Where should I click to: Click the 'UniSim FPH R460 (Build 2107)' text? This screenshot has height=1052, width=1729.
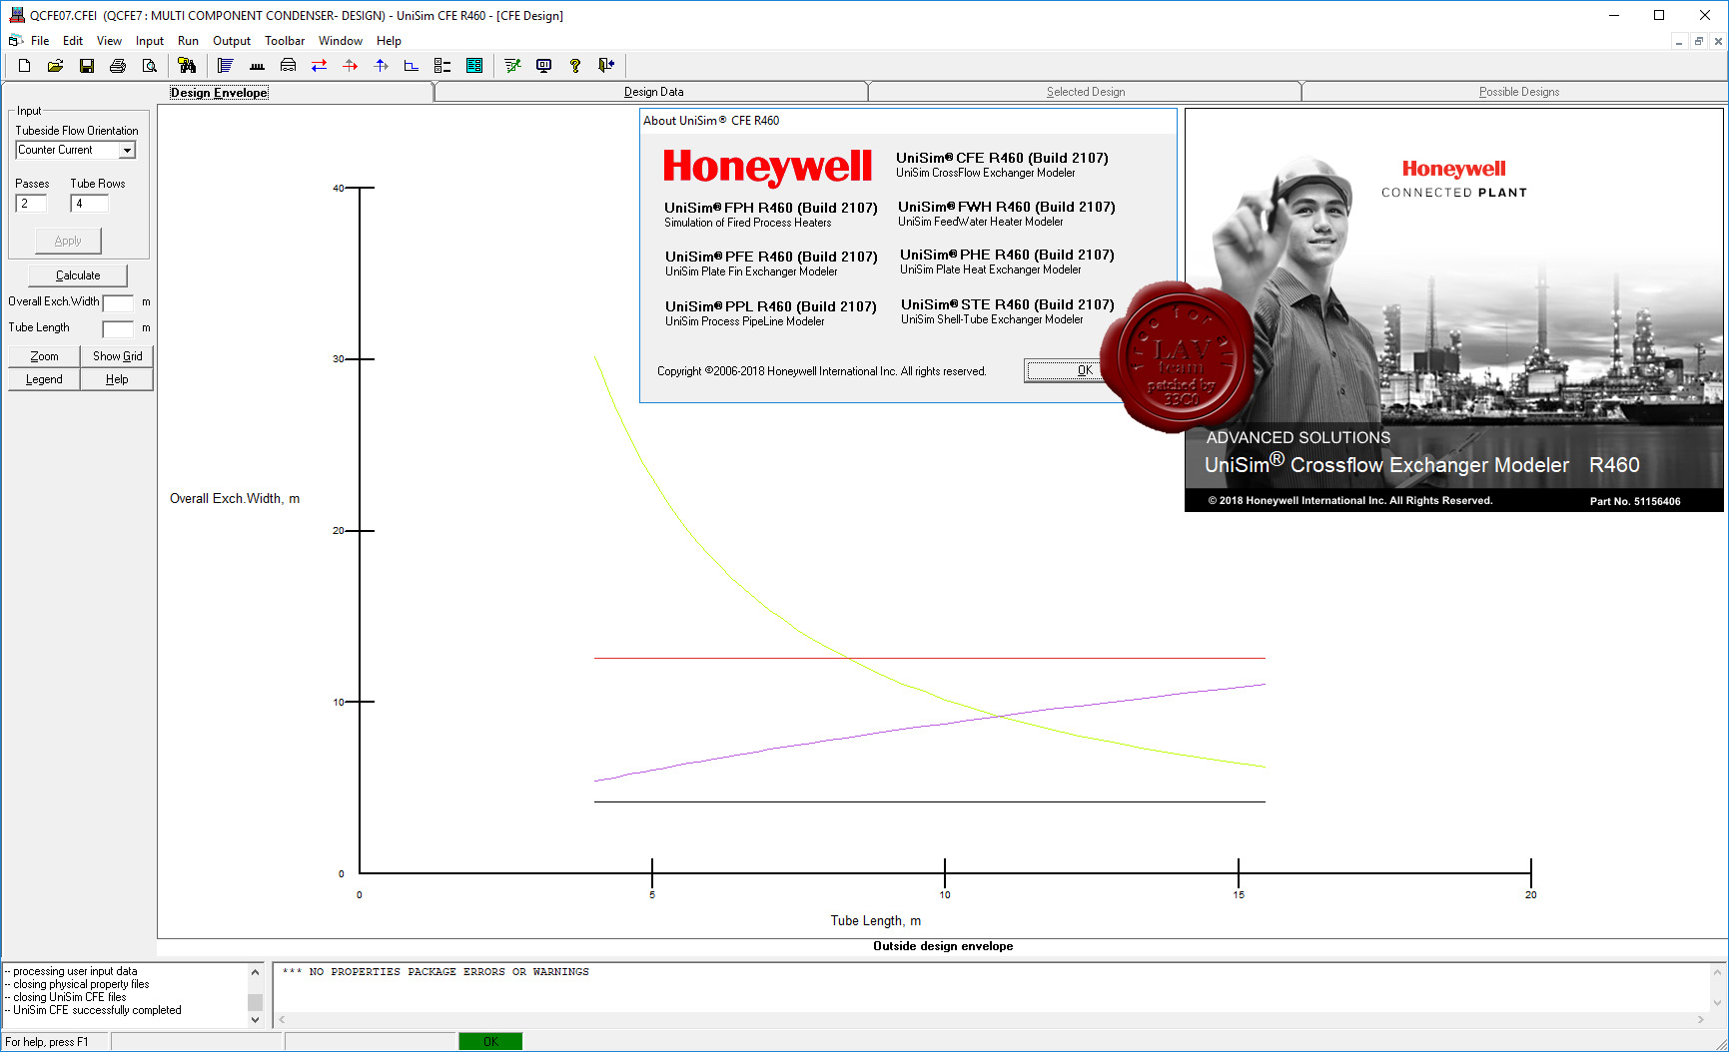pyautogui.click(x=771, y=208)
